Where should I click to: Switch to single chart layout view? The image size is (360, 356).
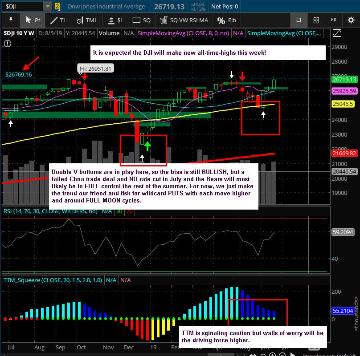coord(299,20)
